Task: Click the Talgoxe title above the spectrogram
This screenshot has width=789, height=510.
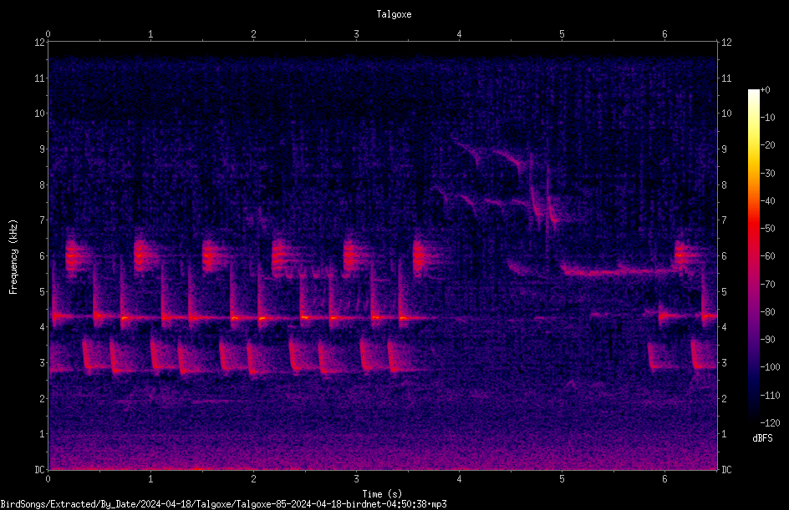Action: (394, 14)
